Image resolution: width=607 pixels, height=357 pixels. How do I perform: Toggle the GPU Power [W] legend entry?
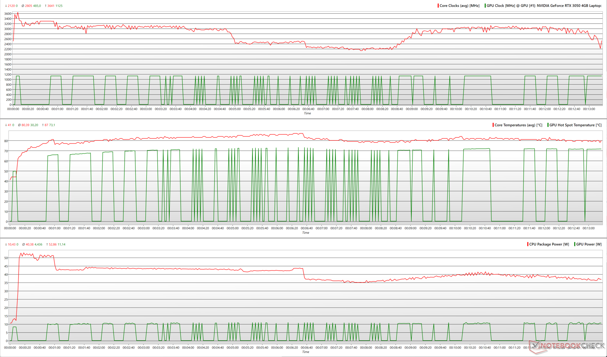coord(588,244)
